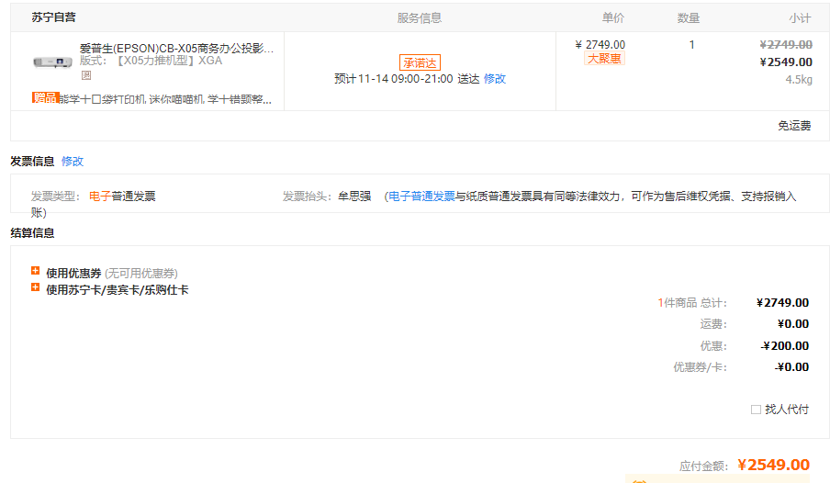
Task: Click the 免运费 free shipping text
Action: tap(794, 126)
